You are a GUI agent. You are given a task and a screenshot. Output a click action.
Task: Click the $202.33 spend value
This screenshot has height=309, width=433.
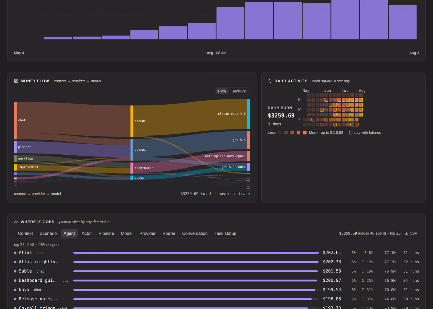[x=332, y=262]
